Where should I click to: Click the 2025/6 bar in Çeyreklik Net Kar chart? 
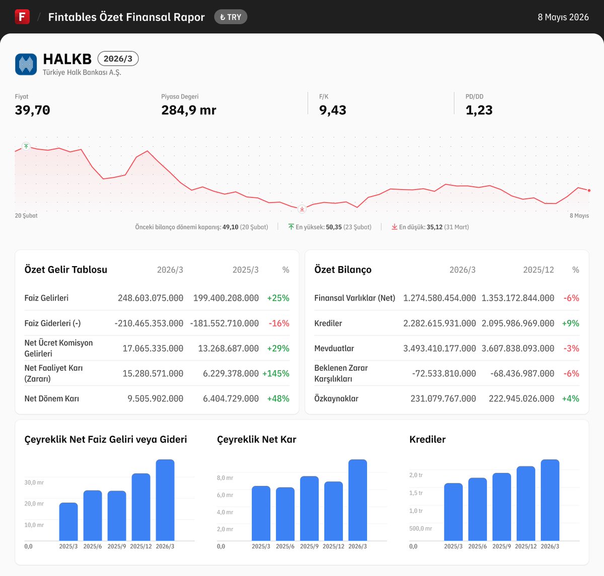coord(285,514)
